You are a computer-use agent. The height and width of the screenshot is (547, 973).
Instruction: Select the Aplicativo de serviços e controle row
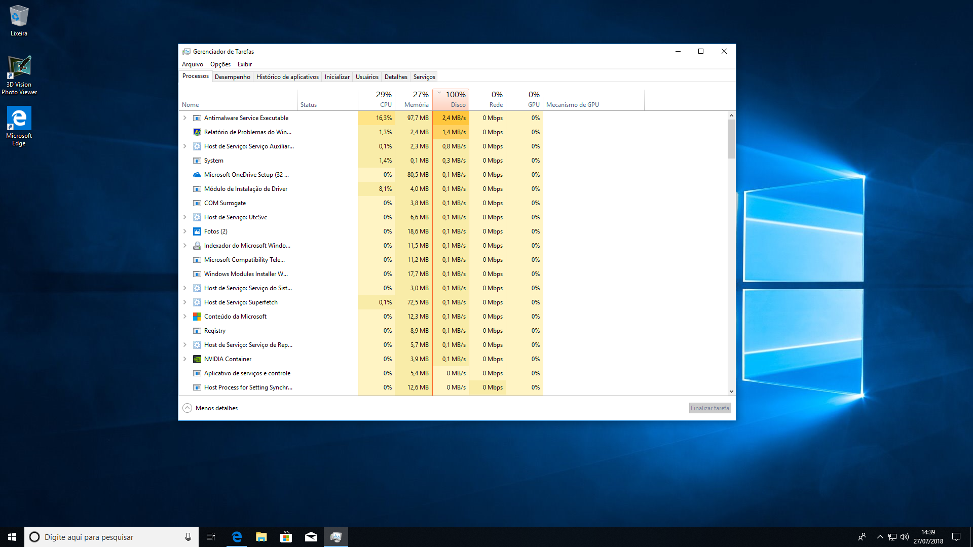tap(453, 373)
